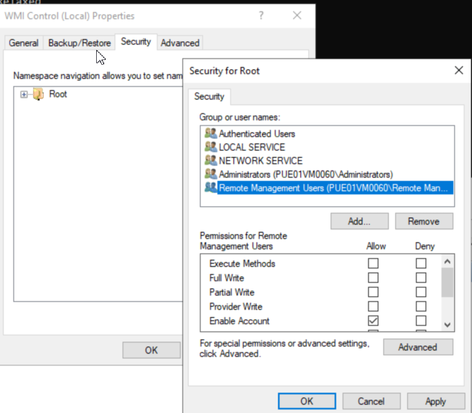The width and height of the screenshot is (472, 413).
Task: Click the help question mark icon
Action: point(260,16)
